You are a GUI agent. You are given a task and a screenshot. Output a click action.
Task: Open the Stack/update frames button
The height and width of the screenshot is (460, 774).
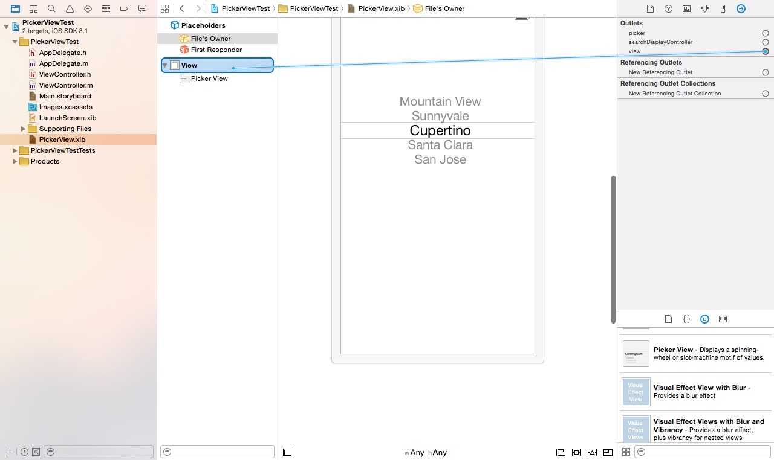(x=608, y=452)
